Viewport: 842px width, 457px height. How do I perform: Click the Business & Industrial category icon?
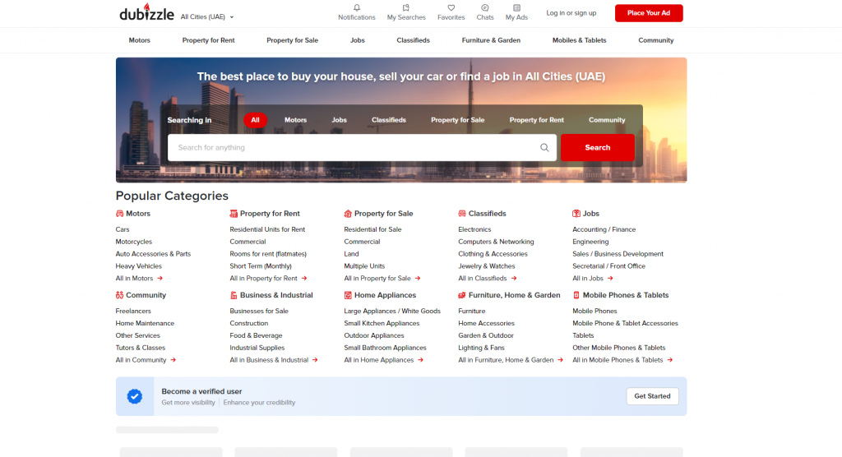(x=234, y=295)
